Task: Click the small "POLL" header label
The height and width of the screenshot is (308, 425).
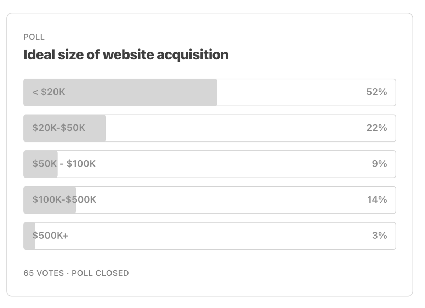Action: 34,37
